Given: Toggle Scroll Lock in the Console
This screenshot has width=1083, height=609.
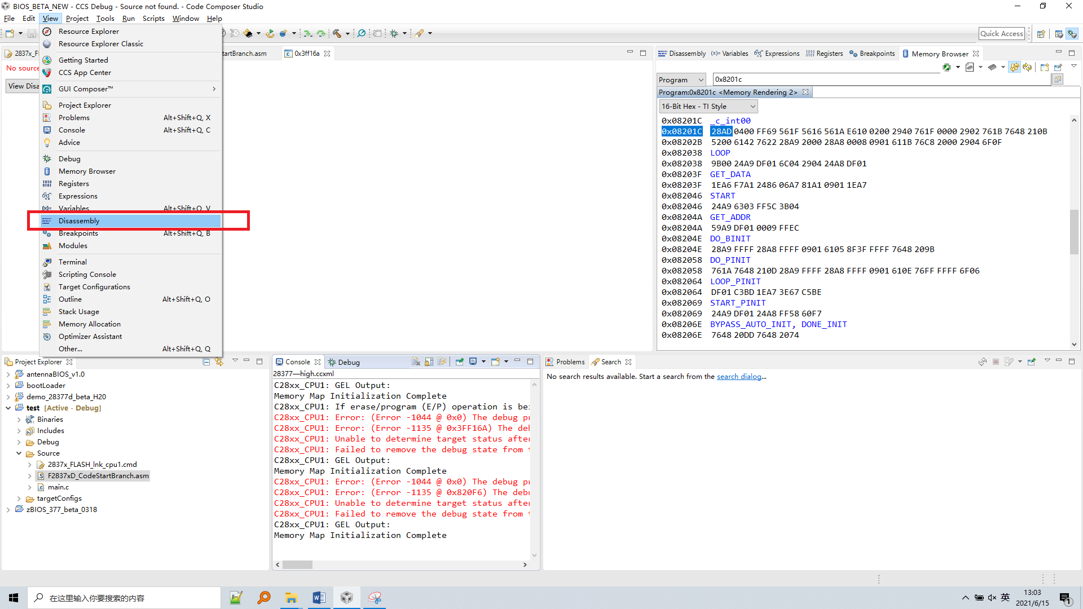Looking at the screenshot, I should point(429,362).
